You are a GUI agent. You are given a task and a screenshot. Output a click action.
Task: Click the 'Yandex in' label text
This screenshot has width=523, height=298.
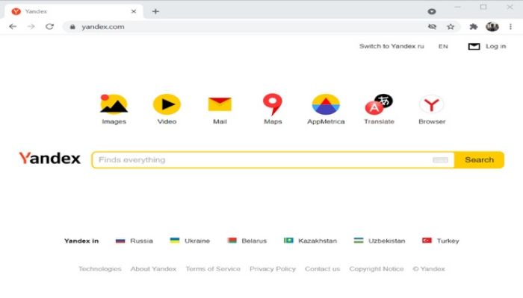pos(81,241)
